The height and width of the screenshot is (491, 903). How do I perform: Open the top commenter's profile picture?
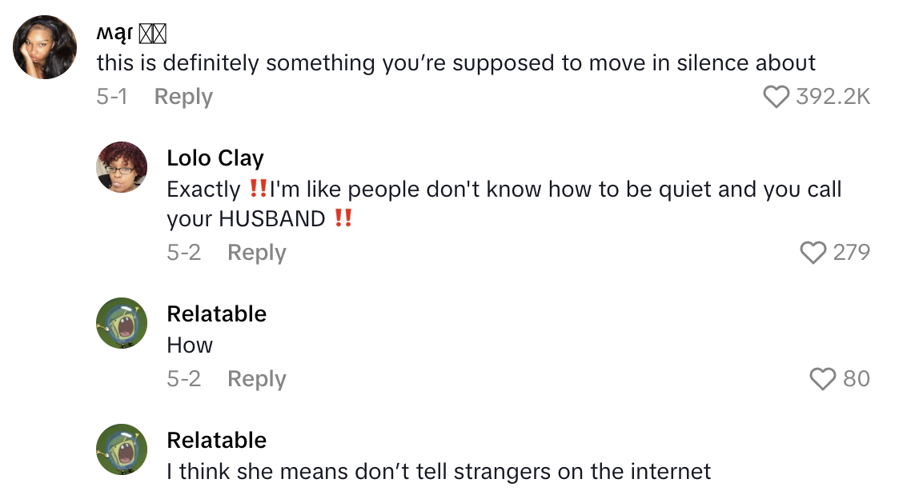[45, 47]
